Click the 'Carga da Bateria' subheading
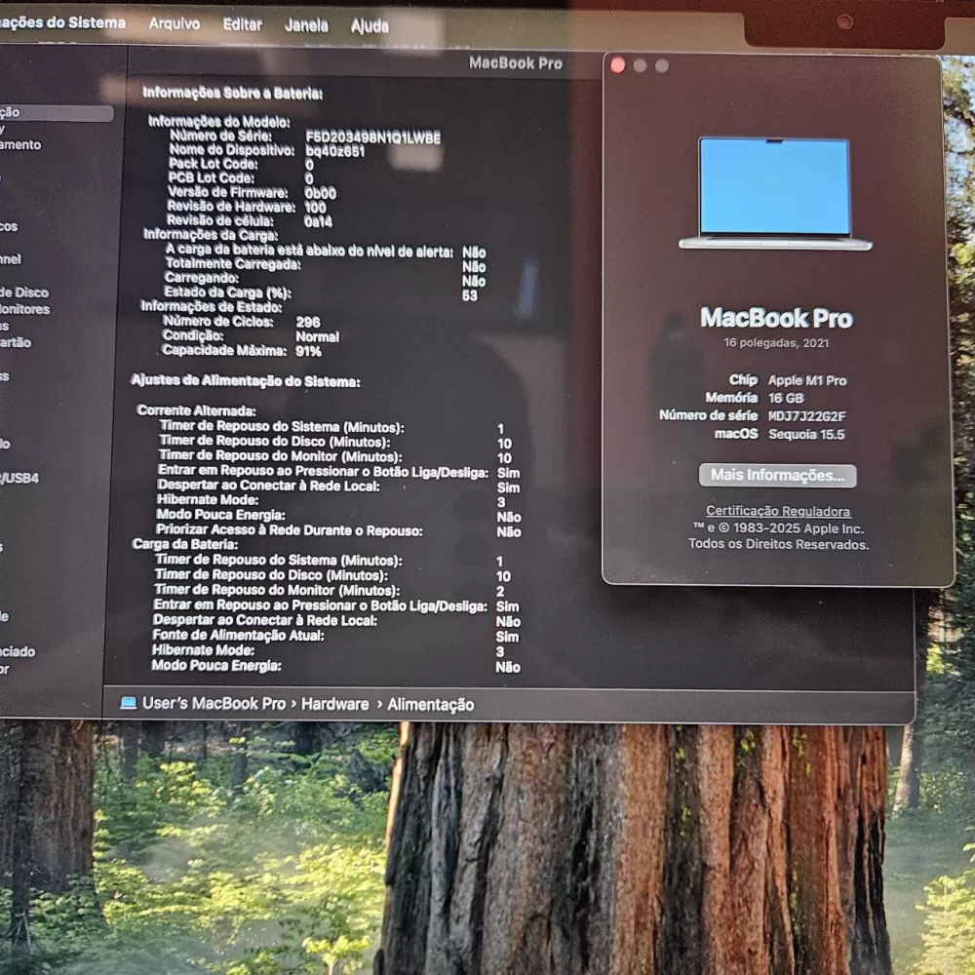Screen dimensions: 975x975 (185, 544)
